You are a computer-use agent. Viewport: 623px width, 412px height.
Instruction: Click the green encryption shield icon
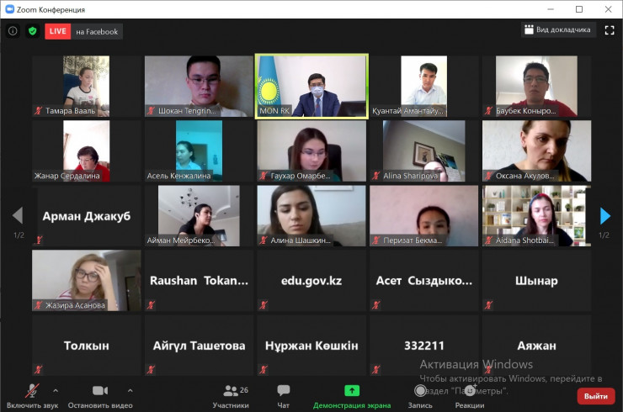coord(32,31)
